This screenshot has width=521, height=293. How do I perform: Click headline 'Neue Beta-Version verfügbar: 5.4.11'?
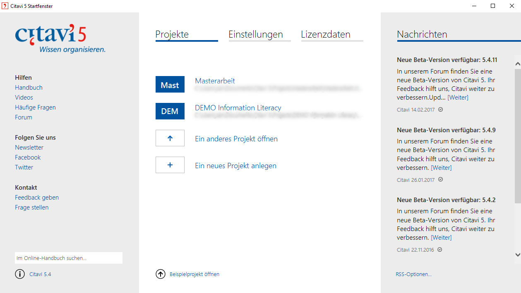tap(447, 60)
